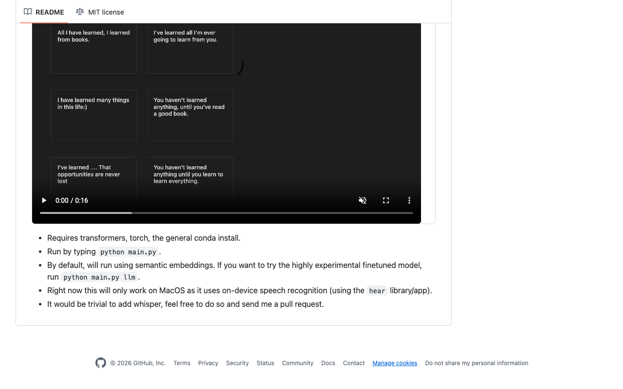Click 'until you learn to learn everything' card
Viewport: 623px width, 389px height.
tap(190, 183)
